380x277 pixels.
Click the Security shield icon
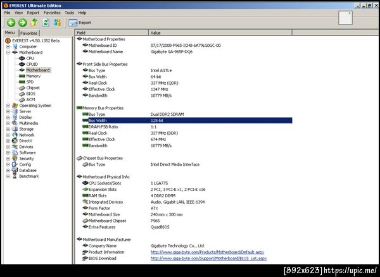coord(15,159)
